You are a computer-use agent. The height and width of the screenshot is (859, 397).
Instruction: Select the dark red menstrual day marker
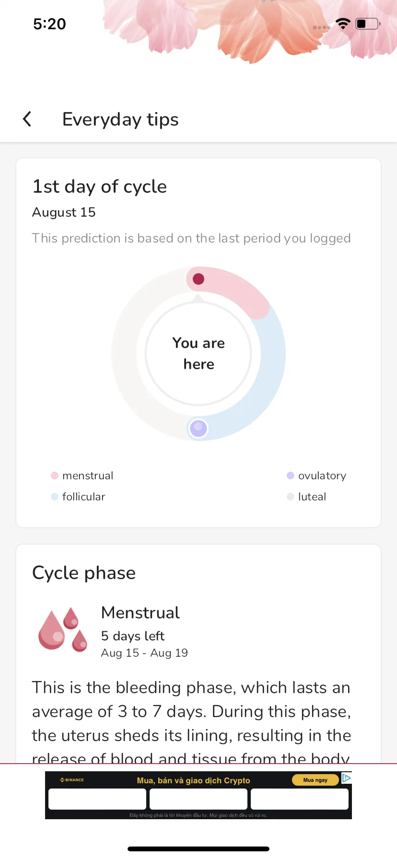(198, 279)
